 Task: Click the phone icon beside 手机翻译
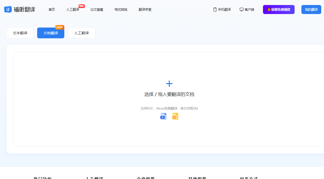[x=215, y=10]
